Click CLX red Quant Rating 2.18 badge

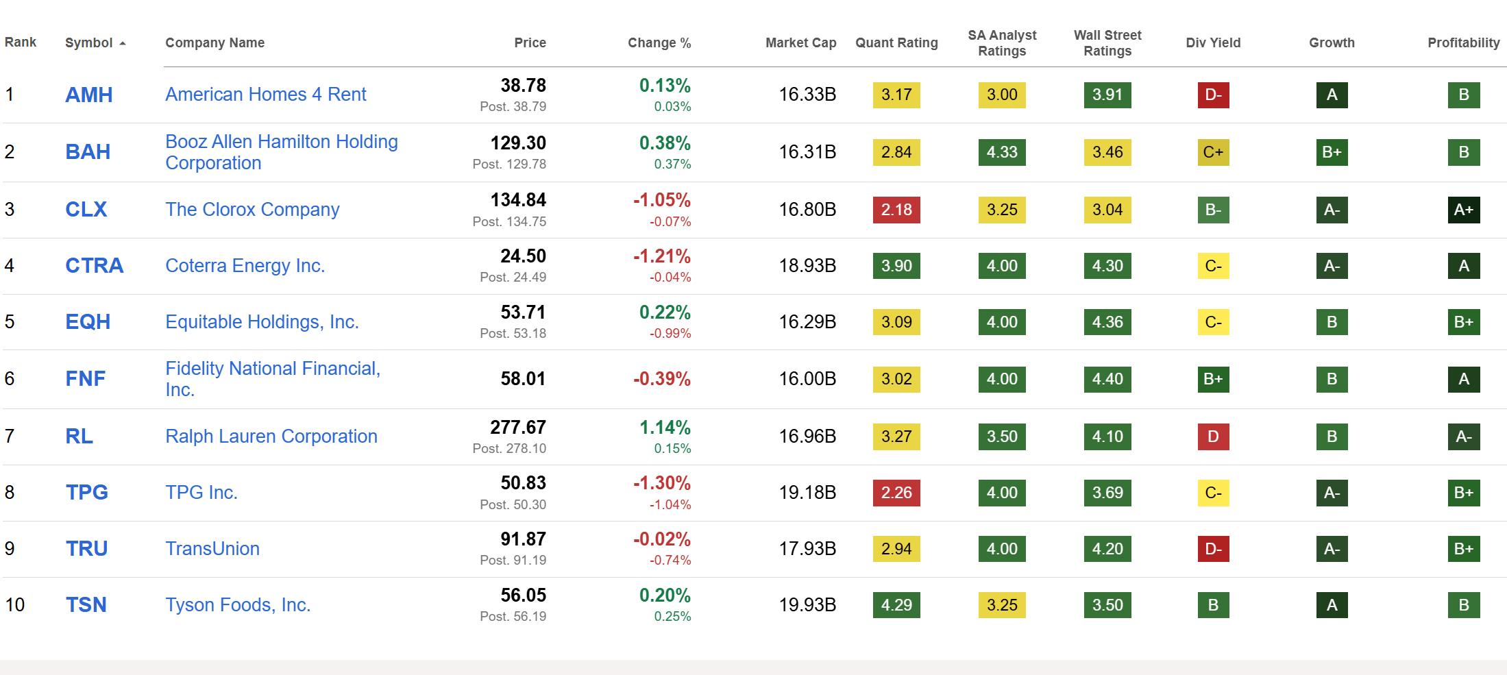pos(896,210)
